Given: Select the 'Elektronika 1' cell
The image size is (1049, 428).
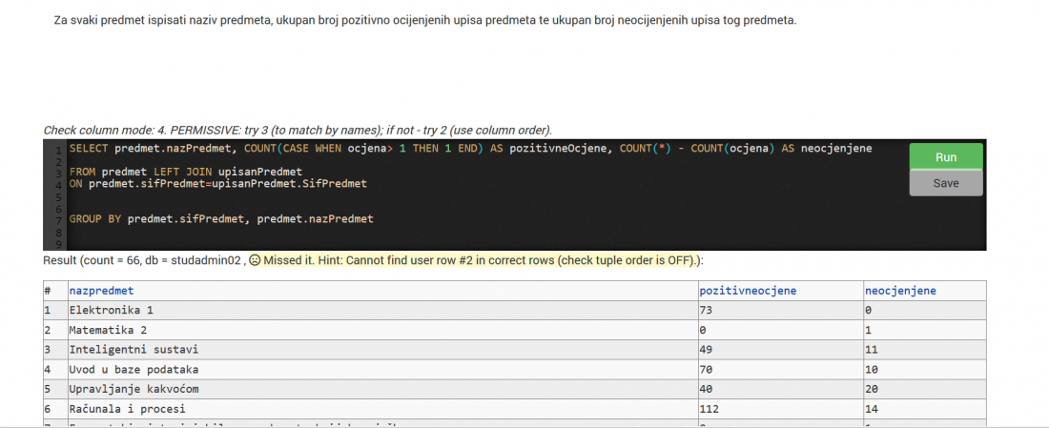Looking at the screenshot, I should click(x=382, y=311).
